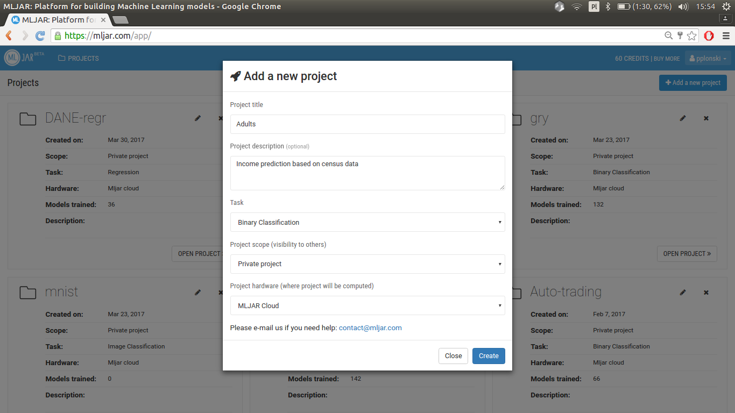Click the Project title input field
This screenshot has height=413, width=735.
[367, 124]
